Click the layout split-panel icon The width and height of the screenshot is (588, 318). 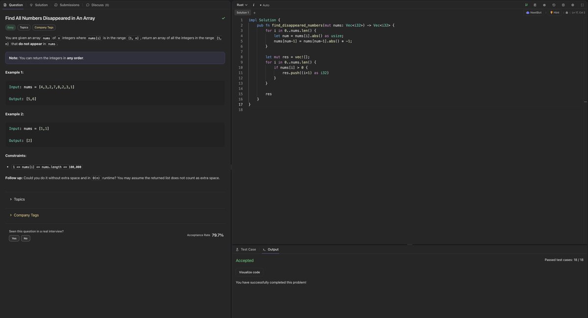point(563,5)
